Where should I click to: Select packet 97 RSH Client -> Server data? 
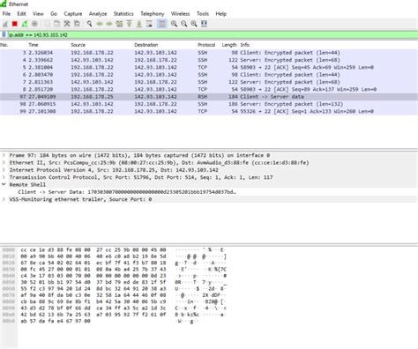pyautogui.click(x=209, y=97)
